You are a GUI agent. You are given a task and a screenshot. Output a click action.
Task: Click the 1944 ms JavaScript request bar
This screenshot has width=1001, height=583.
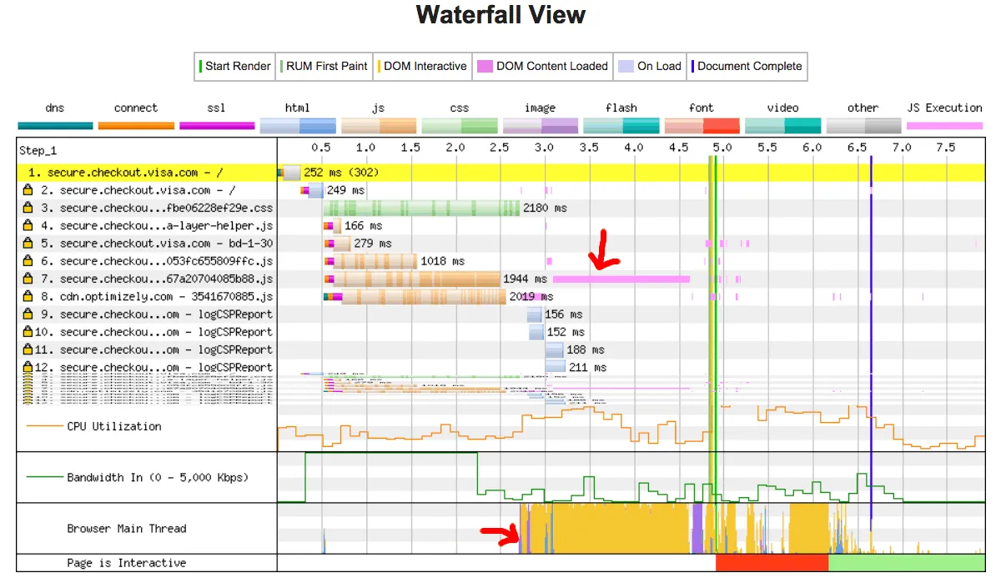[415, 279]
